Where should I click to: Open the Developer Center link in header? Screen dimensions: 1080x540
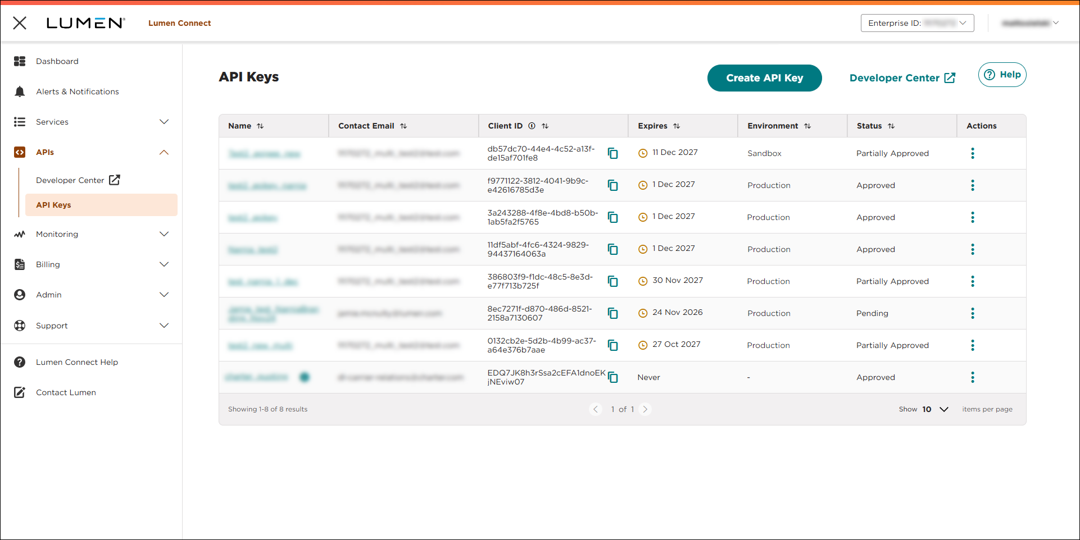(x=902, y=78)
